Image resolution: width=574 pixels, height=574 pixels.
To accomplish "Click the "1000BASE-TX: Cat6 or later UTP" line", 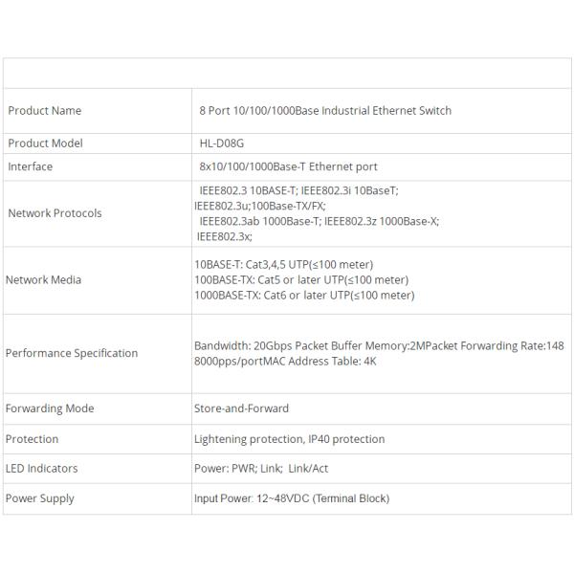I will [304, 296].
